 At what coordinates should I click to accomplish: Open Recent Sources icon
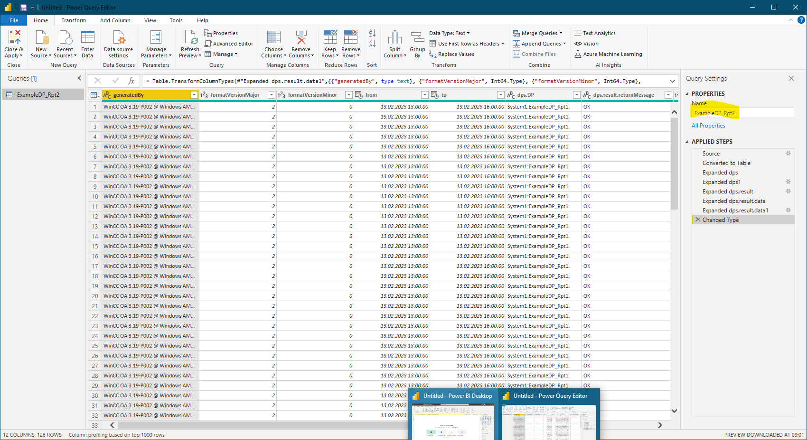(x=65, y=37)
